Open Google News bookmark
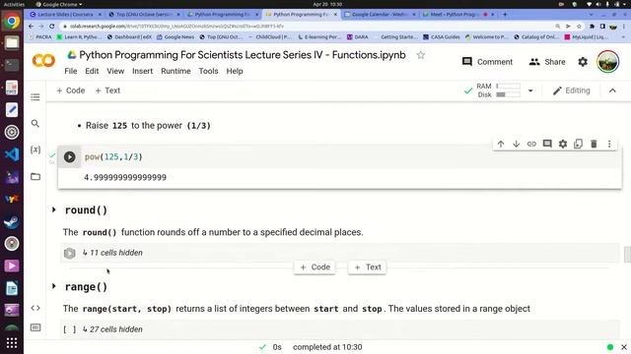 pos(175,37)
